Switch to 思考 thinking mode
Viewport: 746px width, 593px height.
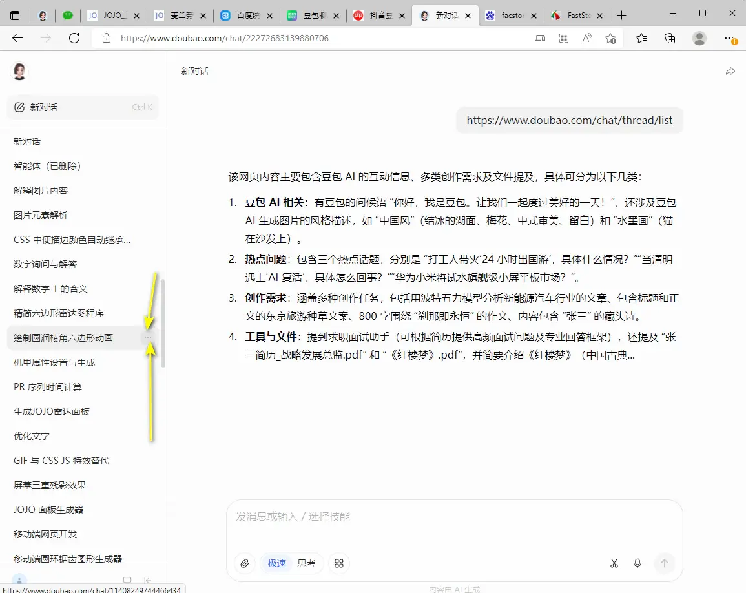click(x=306, y=563)
